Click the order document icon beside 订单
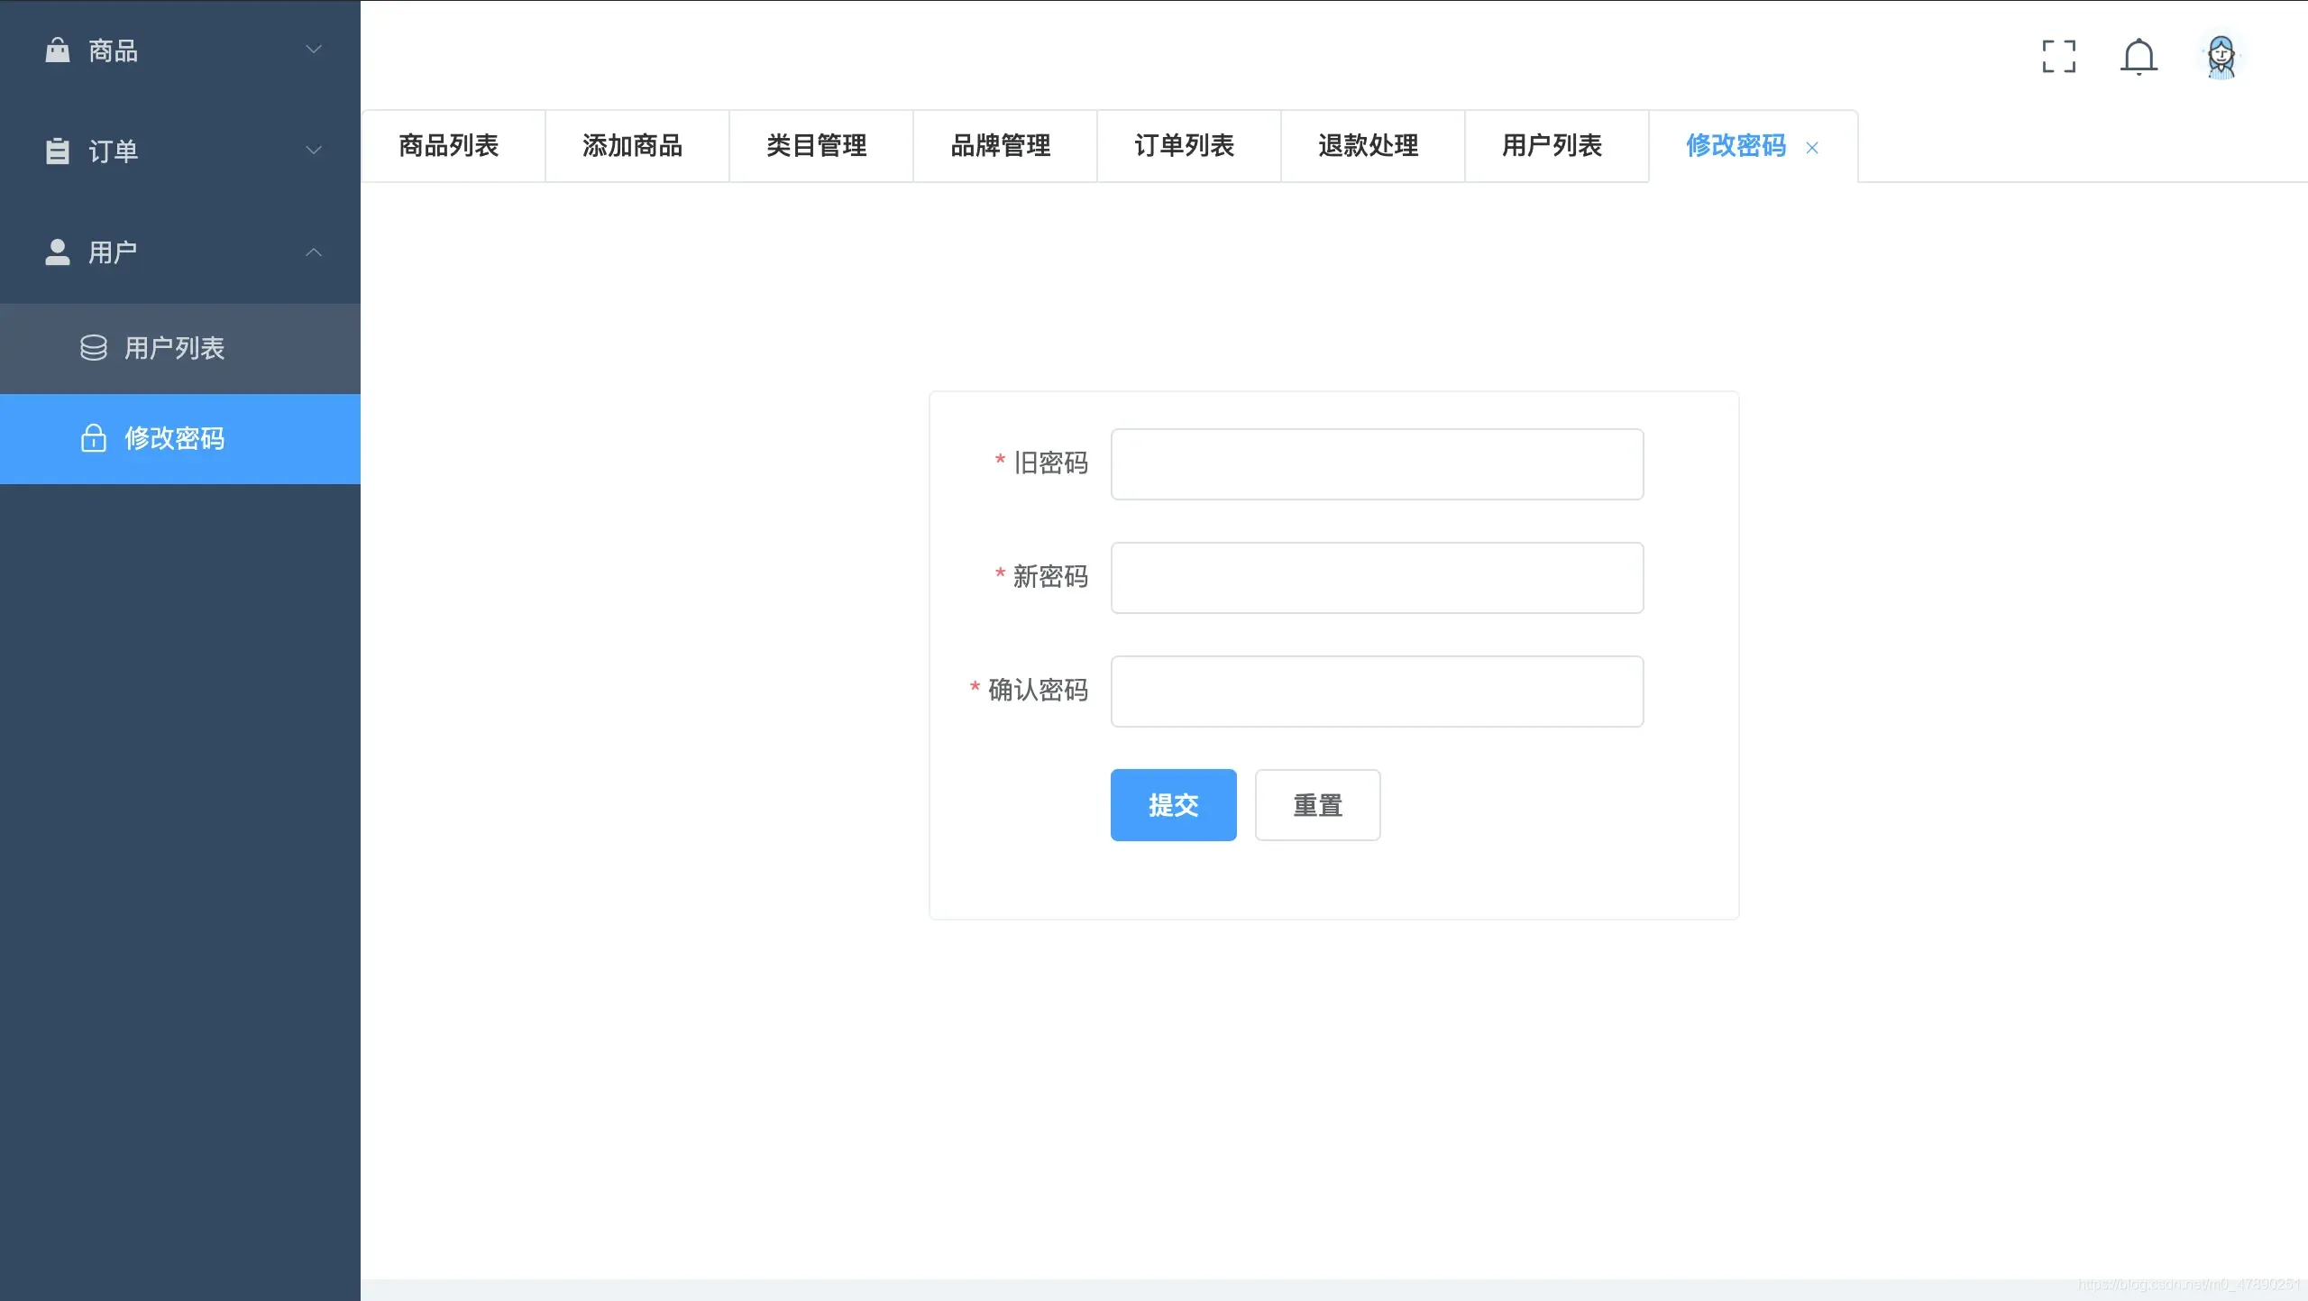Image resolution: width=2308 pixels, height=1301 pixels. tap(57, 151)
